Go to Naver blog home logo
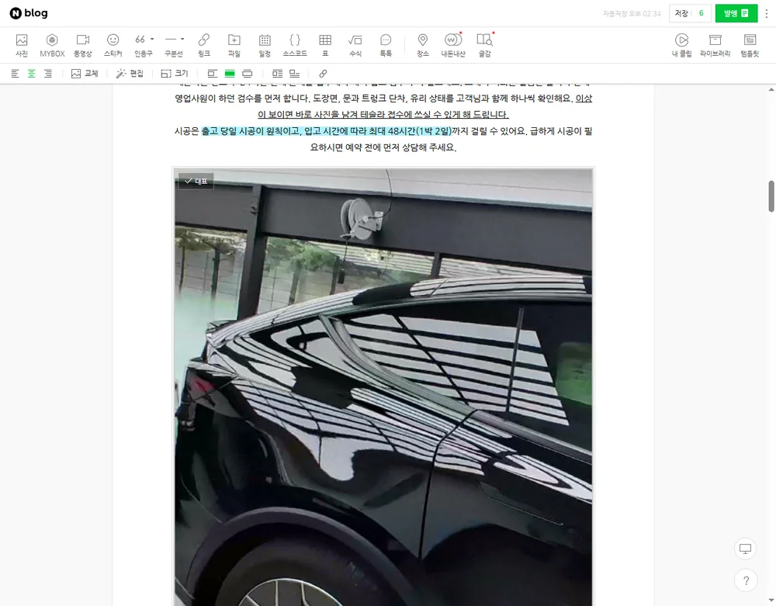The image size is (776, 606). point(29,13)
